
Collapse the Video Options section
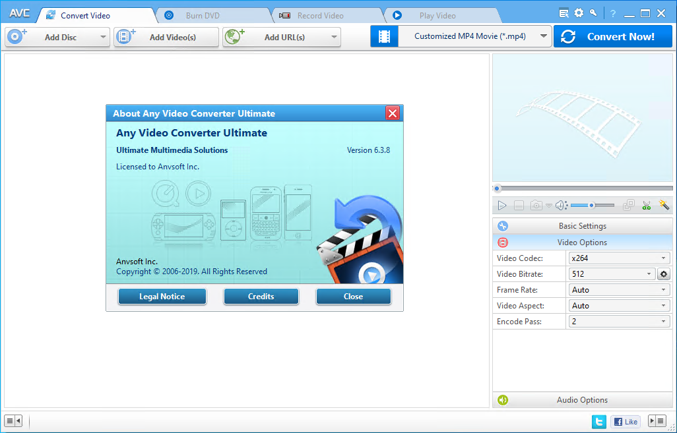point(583,243)
